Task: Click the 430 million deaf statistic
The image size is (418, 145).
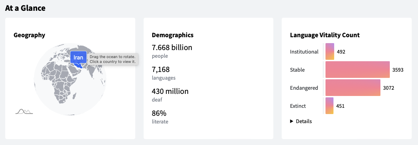Action: pyautogui.click(x=170, y=95)
